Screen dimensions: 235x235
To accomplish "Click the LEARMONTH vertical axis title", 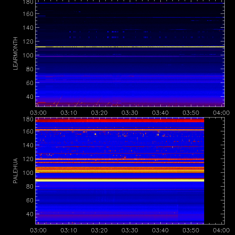I will (16, 53).
